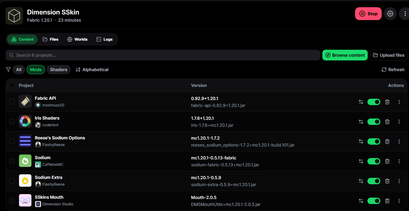Refresh the content list

[393, 70]
